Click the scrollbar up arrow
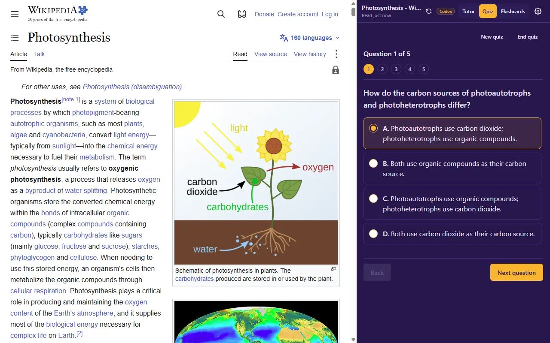This screenshot has height=343, width=550. [354, 3]
